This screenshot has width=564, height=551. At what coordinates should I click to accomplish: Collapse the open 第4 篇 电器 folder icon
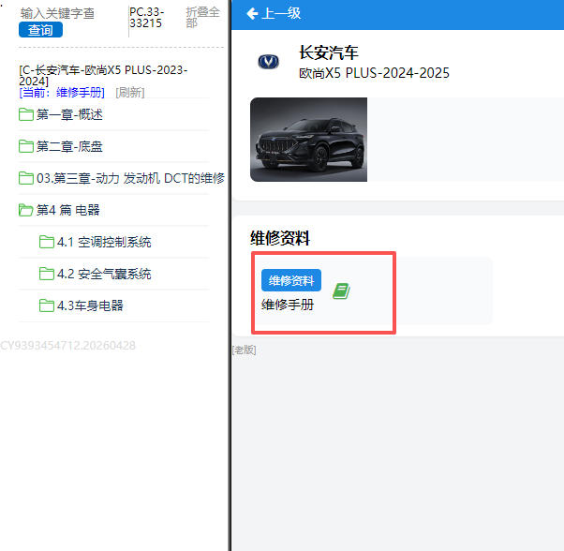tap(26, 210)
